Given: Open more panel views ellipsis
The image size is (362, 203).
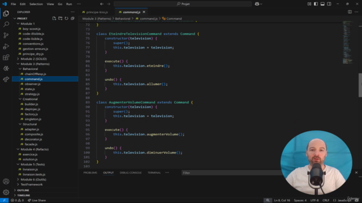Looking at the screenshot, I should coord(167,173).
